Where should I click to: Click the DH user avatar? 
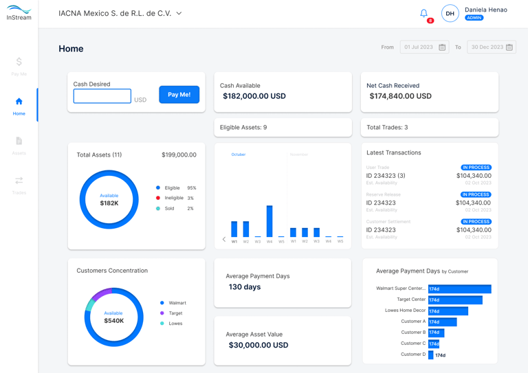tap(450, 14)
